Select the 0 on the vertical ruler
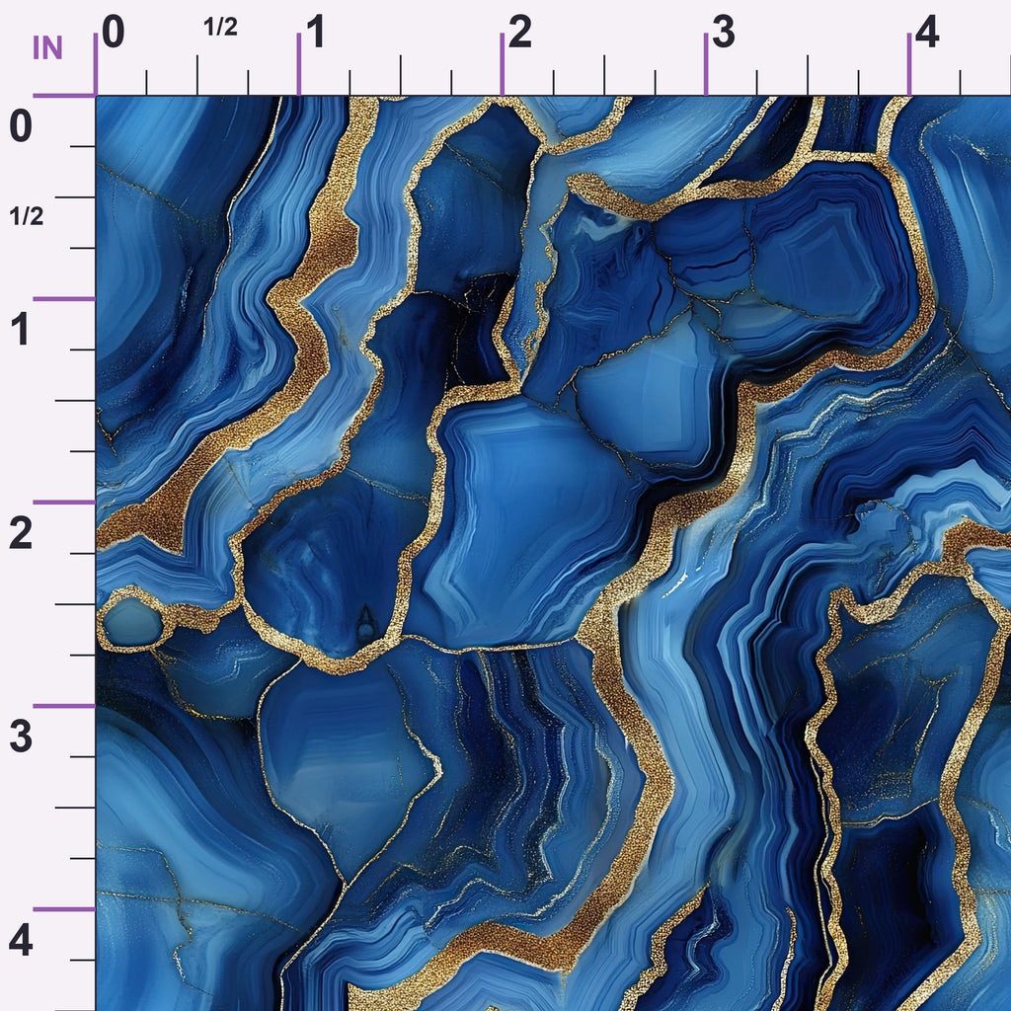1011x1011 pixels. click(x=21, y=125)
